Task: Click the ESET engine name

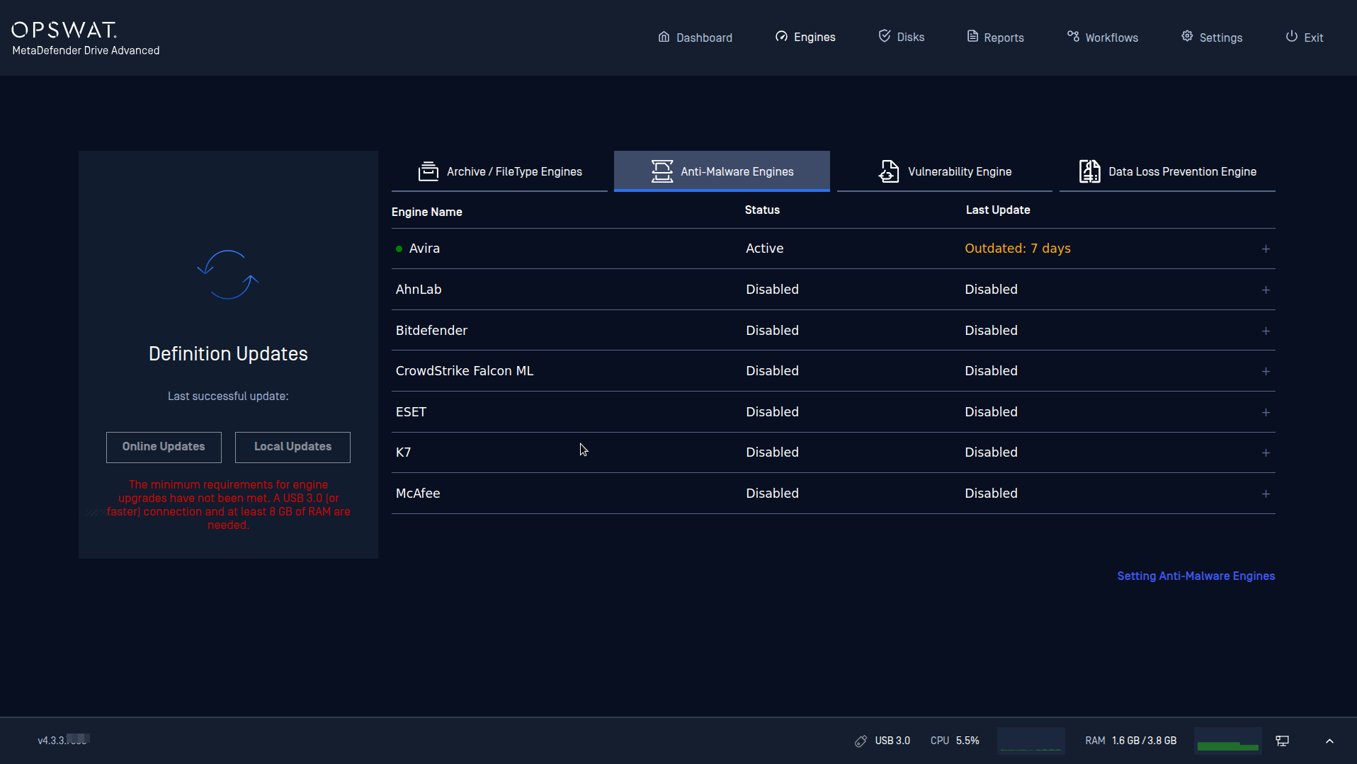Action: click(x=411, y=412)
